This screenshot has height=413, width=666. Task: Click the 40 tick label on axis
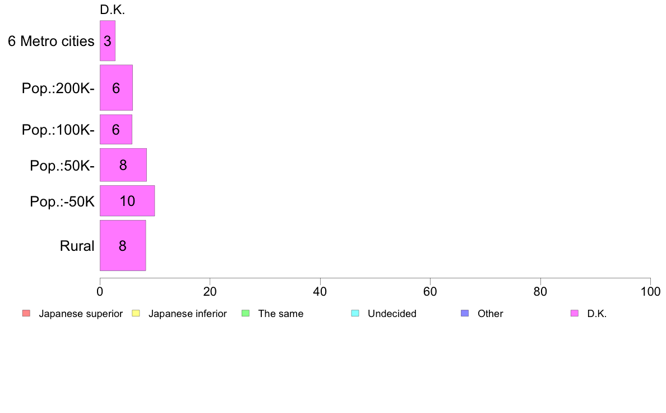(x=320, y=291)
